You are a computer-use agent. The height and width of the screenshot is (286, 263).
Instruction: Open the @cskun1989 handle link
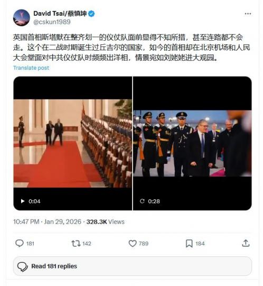[52, 22]
